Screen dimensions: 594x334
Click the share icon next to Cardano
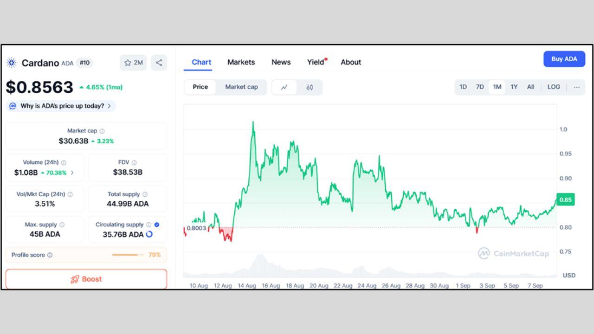159,63
